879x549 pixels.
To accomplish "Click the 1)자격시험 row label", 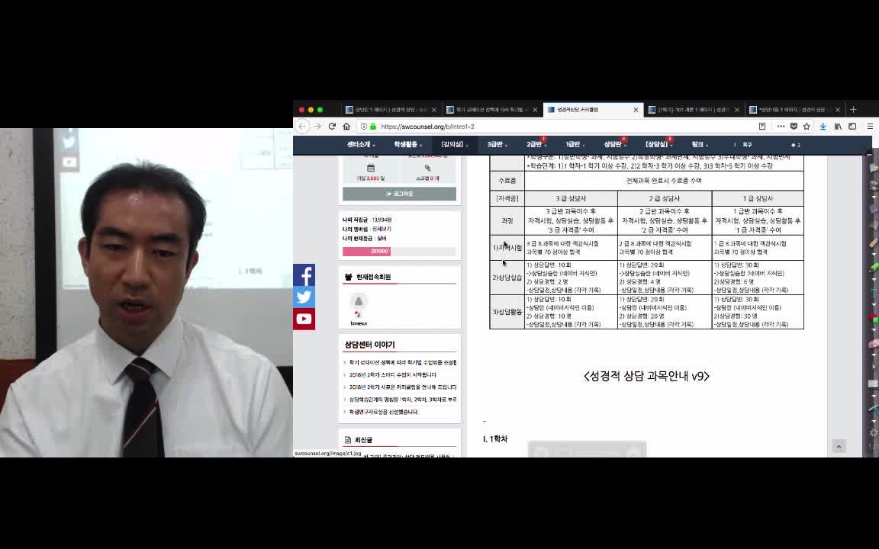I will coord(507,248).
